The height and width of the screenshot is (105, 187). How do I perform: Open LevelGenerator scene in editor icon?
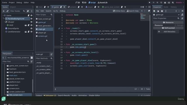pyautogui.click(x=26, y=32)
